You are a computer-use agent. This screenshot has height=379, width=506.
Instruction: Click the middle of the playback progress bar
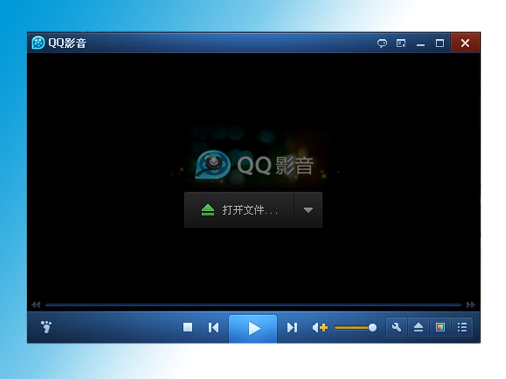[x=253, y=304]
